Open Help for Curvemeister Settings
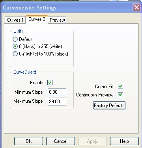 [124, 141]
